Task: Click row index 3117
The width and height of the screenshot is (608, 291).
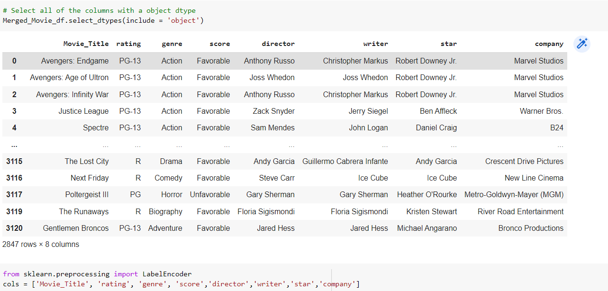Action: 14,194
